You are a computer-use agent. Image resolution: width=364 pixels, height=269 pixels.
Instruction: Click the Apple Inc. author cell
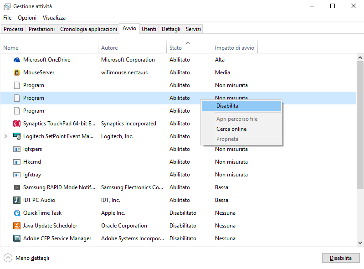tap(113, 213)
